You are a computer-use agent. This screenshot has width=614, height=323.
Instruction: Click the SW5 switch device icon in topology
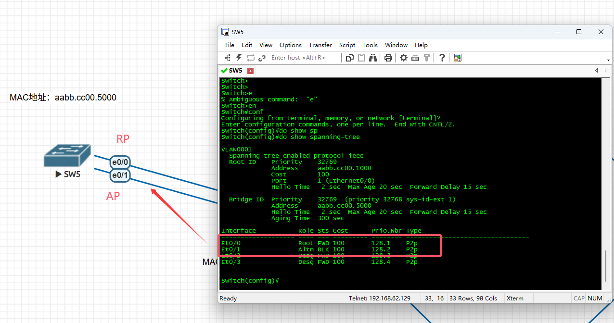click(x=67, y=156)
